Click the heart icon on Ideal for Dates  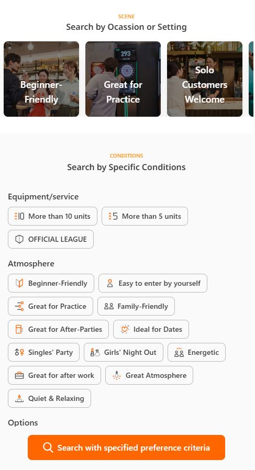pos(125,329)
